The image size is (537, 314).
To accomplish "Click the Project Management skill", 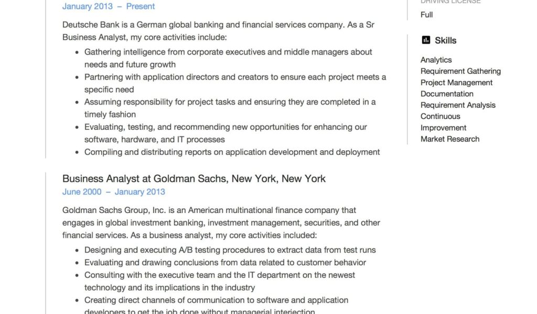I will (x=456, y=83).
